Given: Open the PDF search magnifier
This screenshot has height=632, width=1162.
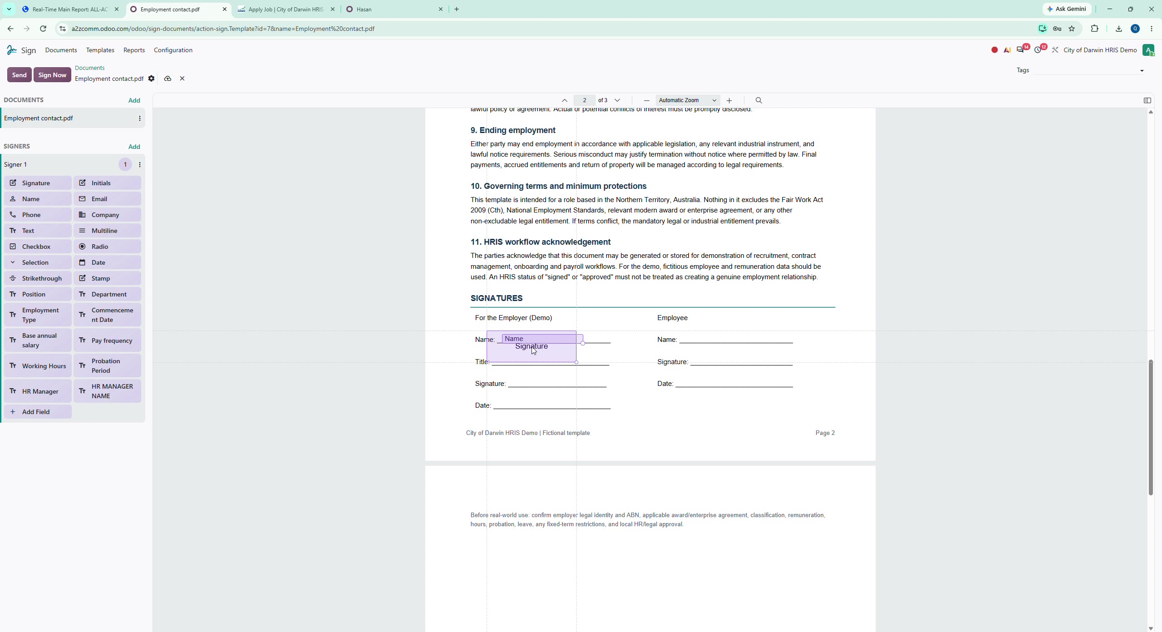Looking at the screenshot, I should coord(759,100).
